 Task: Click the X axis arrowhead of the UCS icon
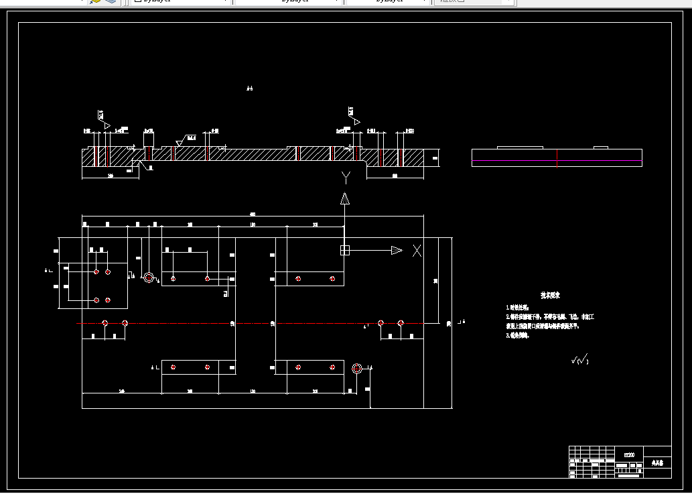[397, 250]
